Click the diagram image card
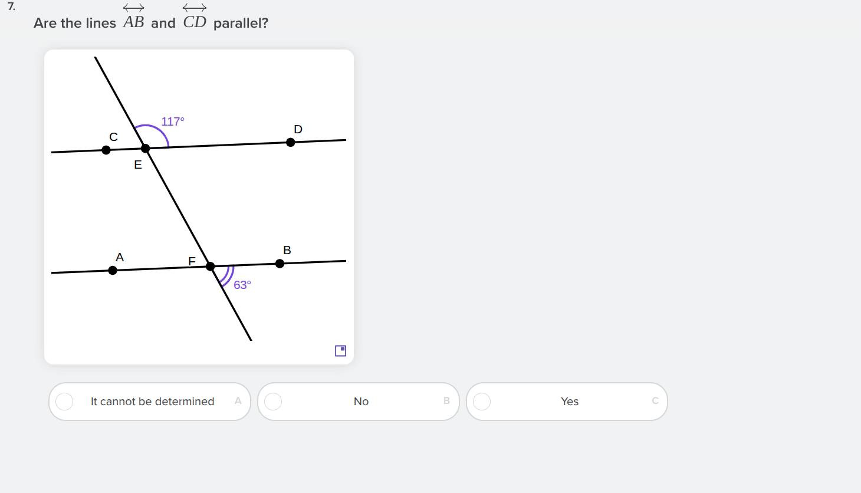Image resolution: width=861 pixels, height=493 pixels. [x=199, y=206]
